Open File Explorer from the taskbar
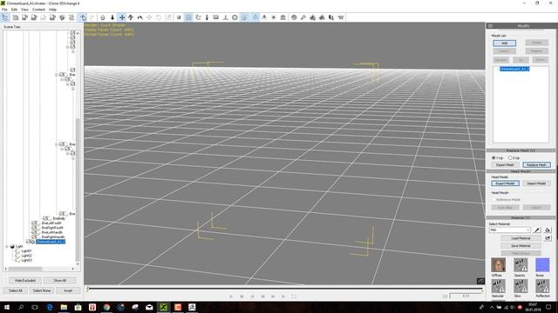Viewport: 558px width, 313px height. click(64, 307)
